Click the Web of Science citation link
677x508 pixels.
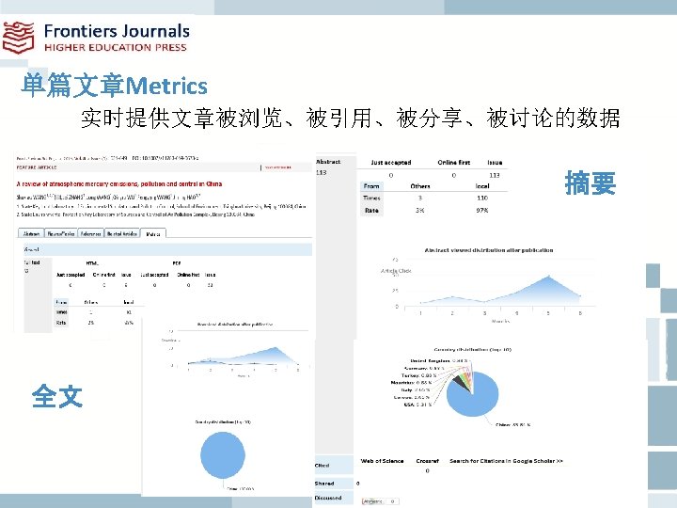point(382,461)
